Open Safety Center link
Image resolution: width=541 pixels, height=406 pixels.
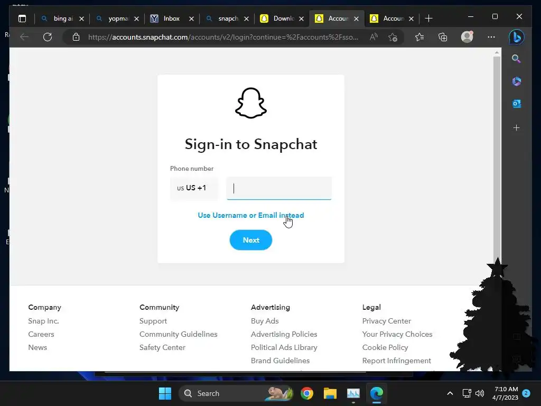pyautogui.click(x=162, y=347)
